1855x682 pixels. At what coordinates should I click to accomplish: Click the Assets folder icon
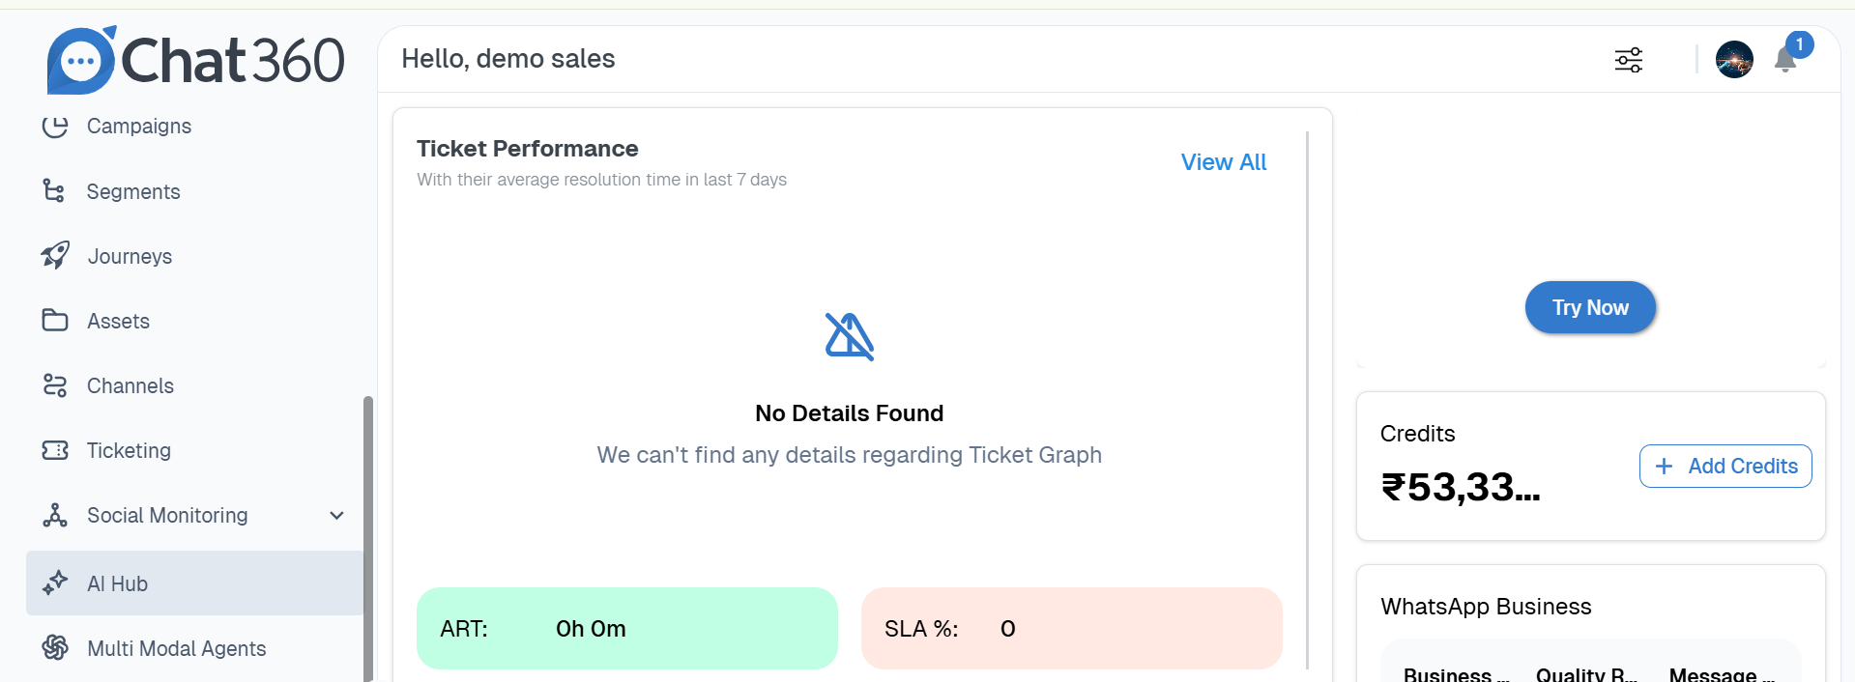(x=55, y=321)
